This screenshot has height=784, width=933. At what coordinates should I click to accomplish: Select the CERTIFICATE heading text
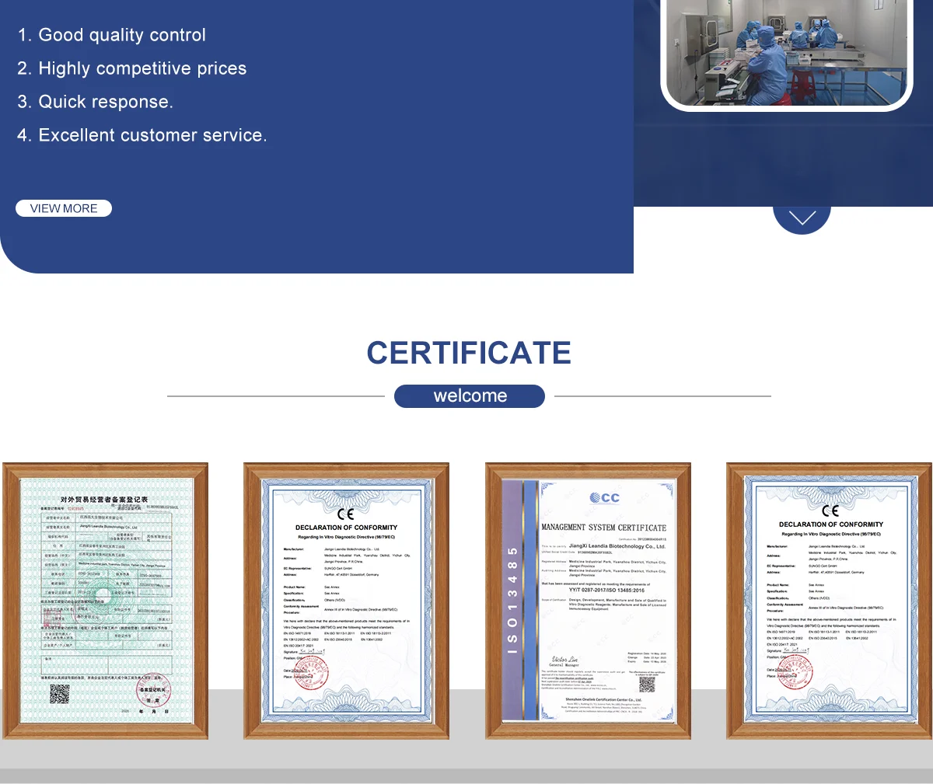[x=469, y=353]
